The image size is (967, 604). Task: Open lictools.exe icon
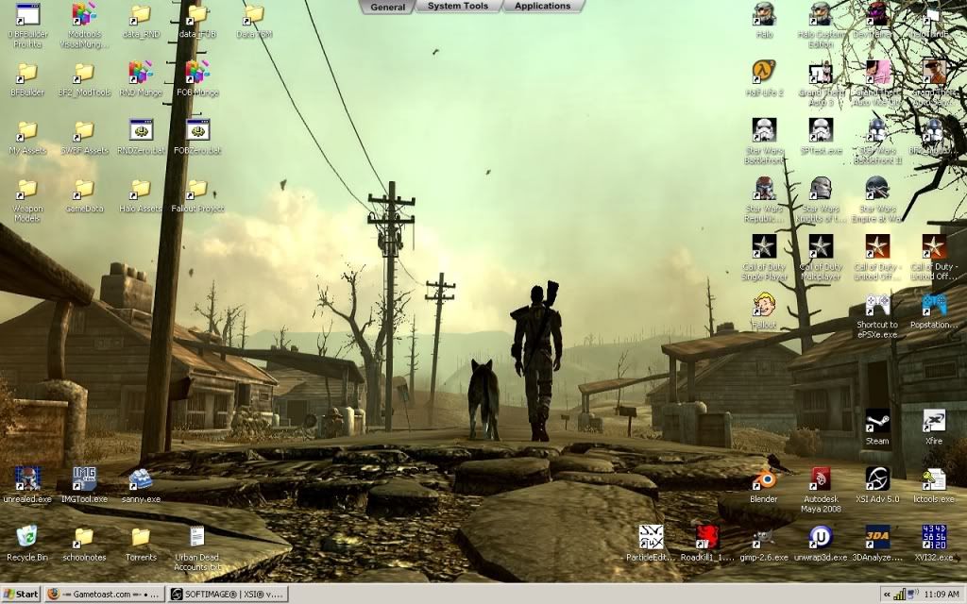coord(934,485)
